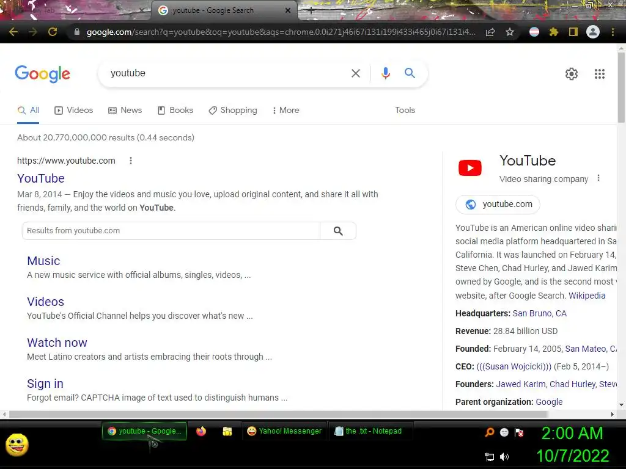
Task: Click the taskbar clock showing 2:00 AM
Action: tap(572, 434)
